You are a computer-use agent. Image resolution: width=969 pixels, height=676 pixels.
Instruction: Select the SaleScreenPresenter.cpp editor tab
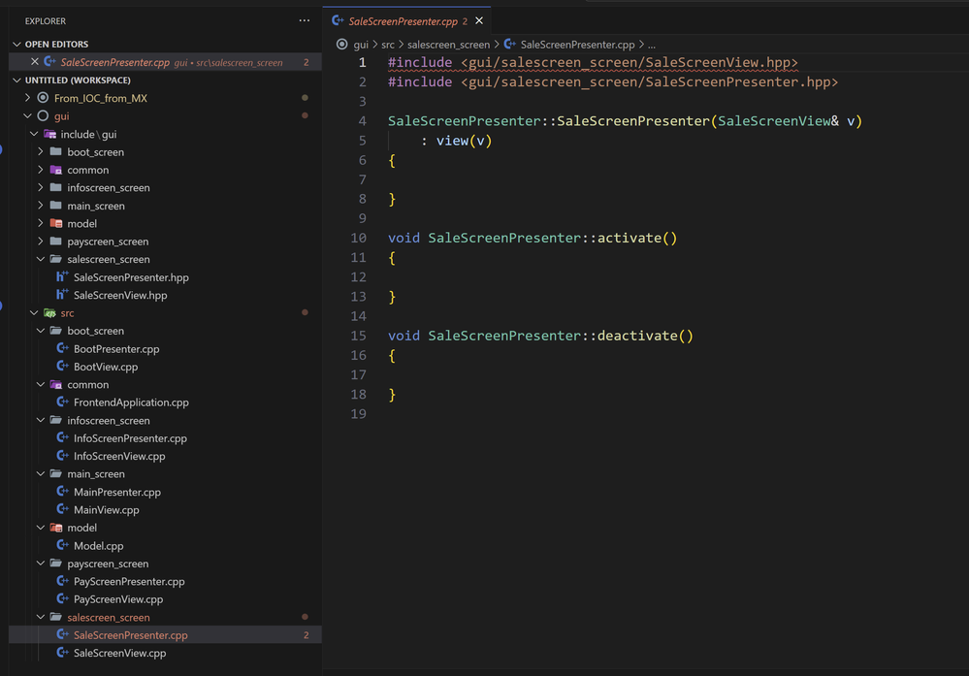402,20
